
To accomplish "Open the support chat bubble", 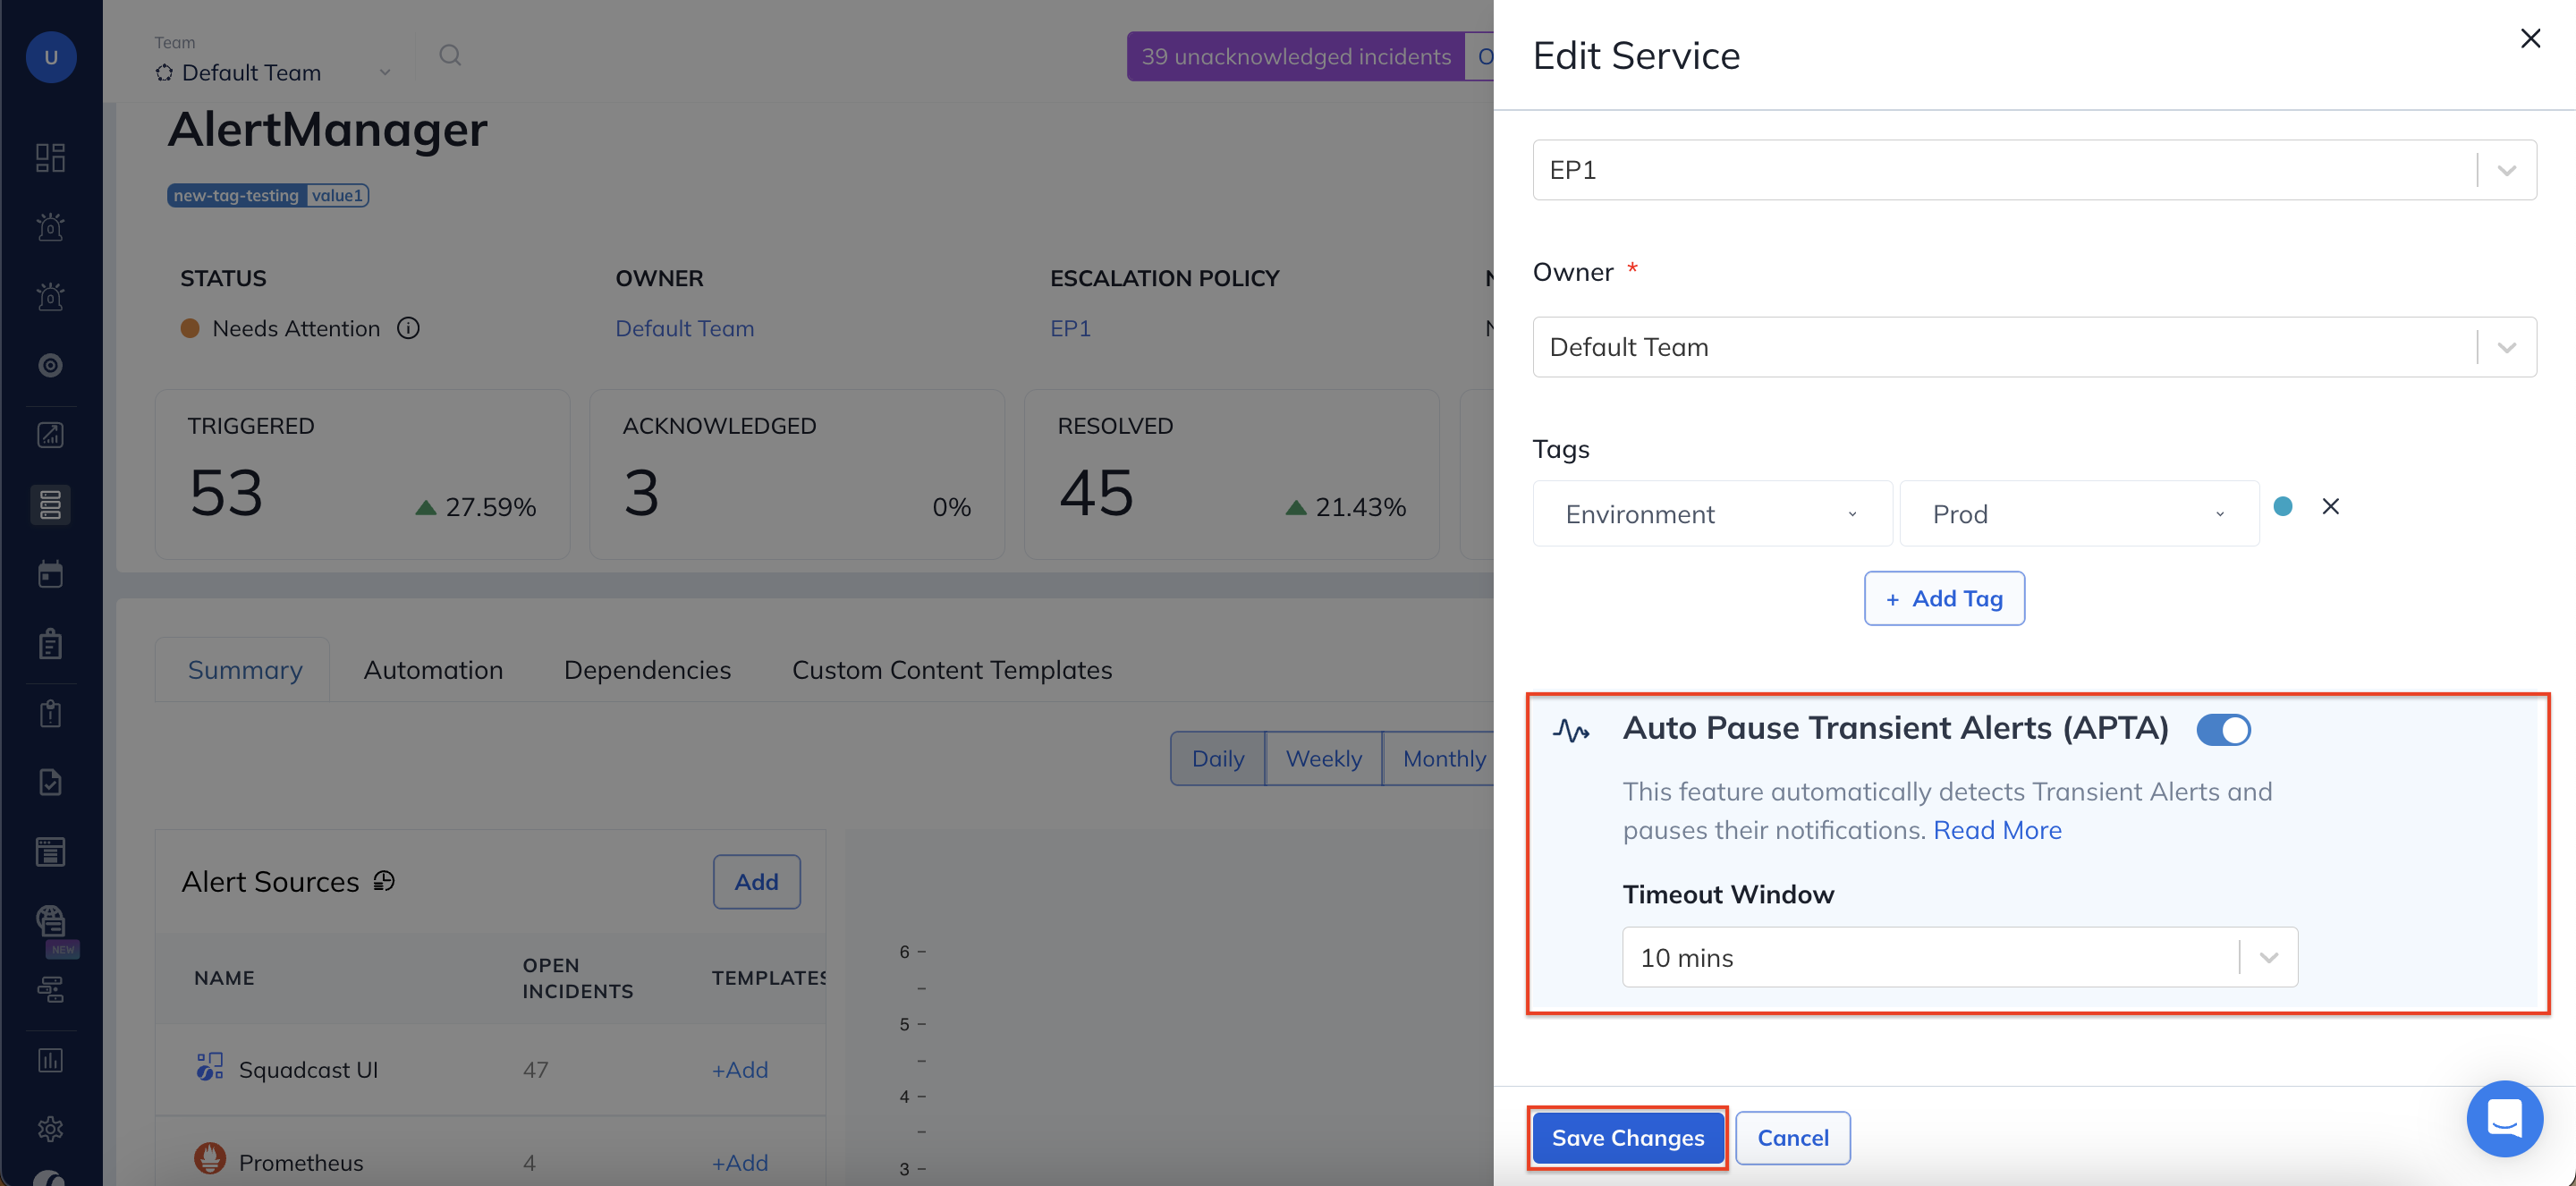I will click(2504, 1118).
